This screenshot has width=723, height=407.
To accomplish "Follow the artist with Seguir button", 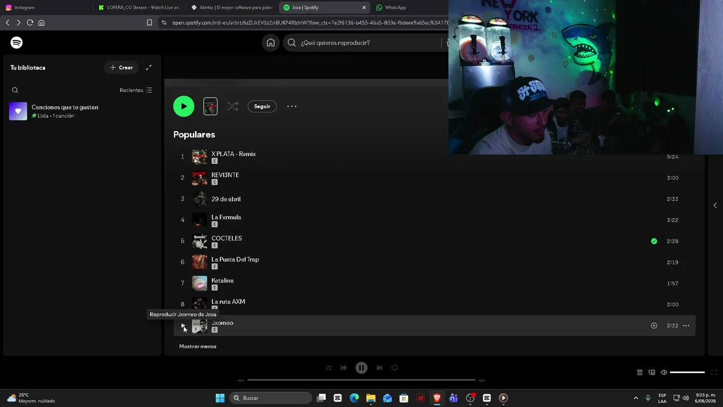I will click(262, 106).
